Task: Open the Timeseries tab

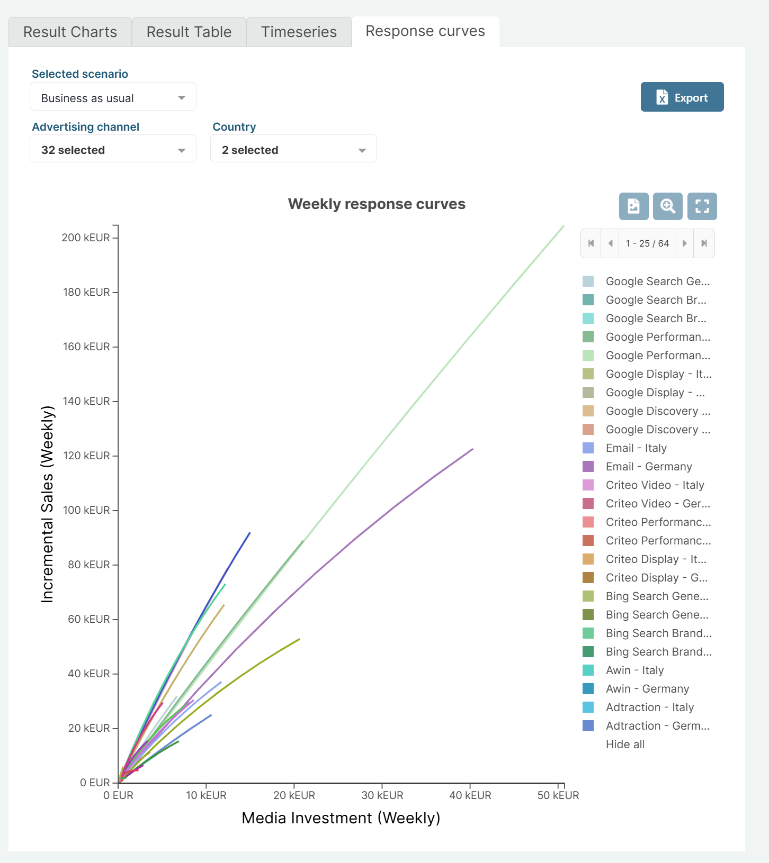Action: click(299, 32)
